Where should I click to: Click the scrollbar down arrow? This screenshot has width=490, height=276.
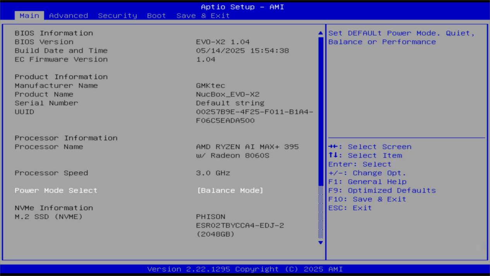pyautogui.click(x=320, y=243)
